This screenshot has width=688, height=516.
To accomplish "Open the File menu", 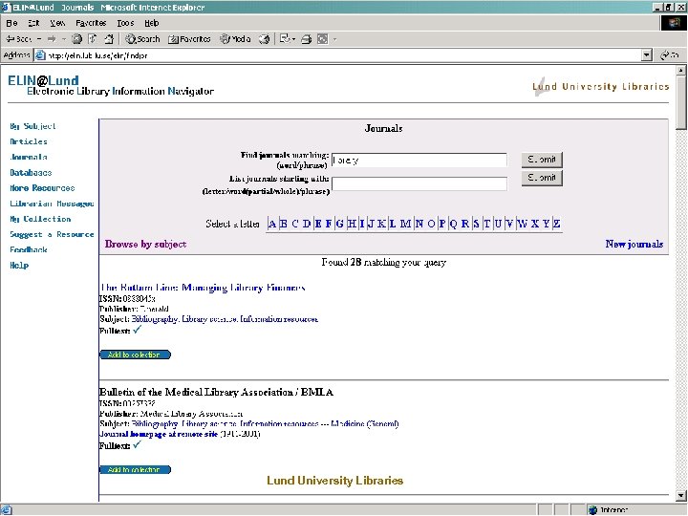I will tap(11, 23).
